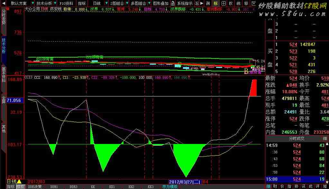The height and width of the screenshot is (189, 329).
Task: Select the KK3 indicator tab
Action: 151,187
